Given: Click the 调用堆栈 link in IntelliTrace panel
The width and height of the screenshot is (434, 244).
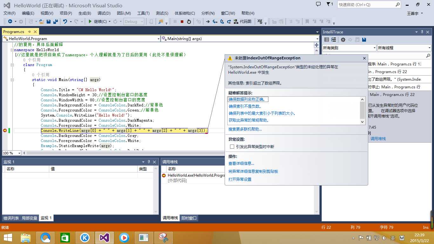Looking at the screenshot, I should point(378,139).
